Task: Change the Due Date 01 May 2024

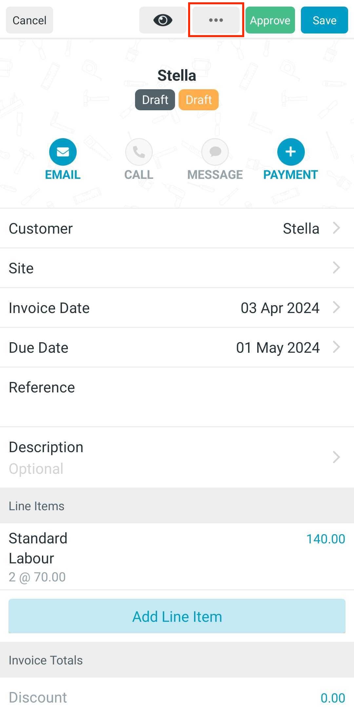Action: [177, 347]
